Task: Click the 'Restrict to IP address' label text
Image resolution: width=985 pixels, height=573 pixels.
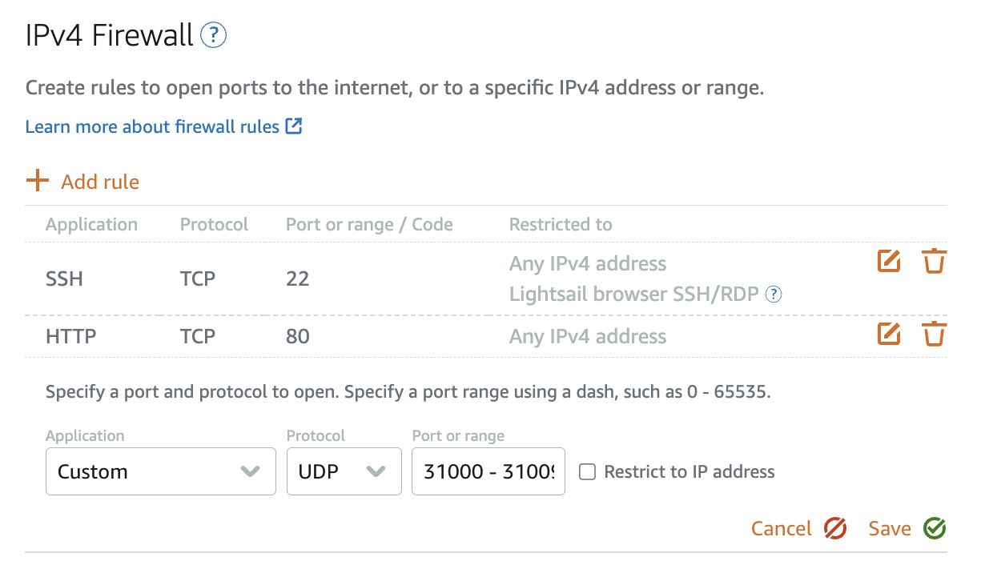Action: pos(689,471)
